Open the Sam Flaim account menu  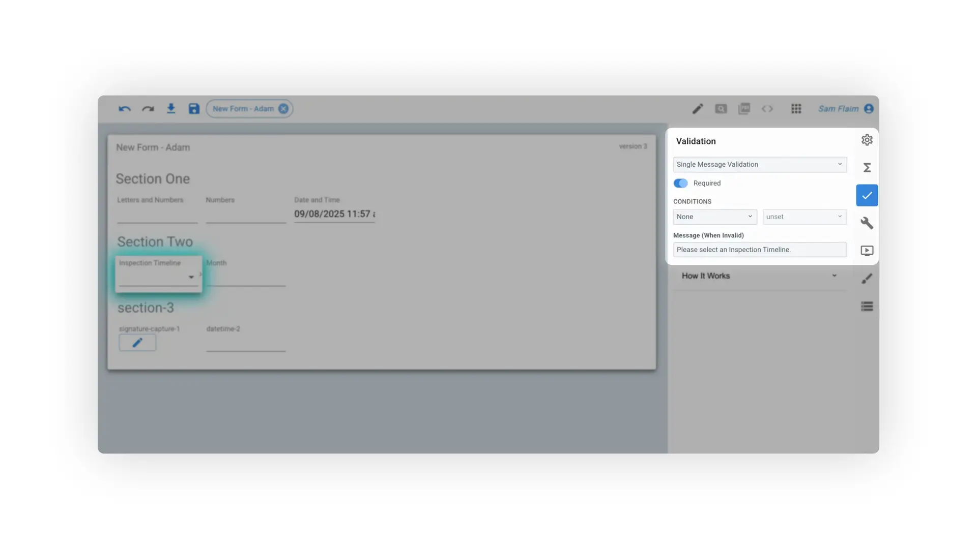[x=839, y=108]
